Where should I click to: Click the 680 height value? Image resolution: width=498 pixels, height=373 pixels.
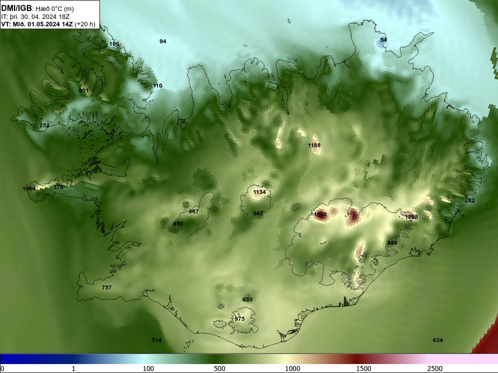pyautogui.click(x=248, y=299)
